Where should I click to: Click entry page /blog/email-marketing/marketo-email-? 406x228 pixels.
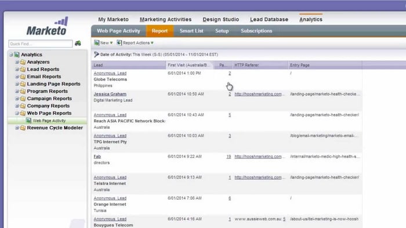pos(324,136)
